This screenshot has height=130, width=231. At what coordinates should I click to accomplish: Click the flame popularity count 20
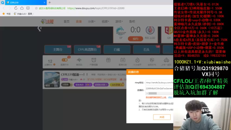pos(83,79)
